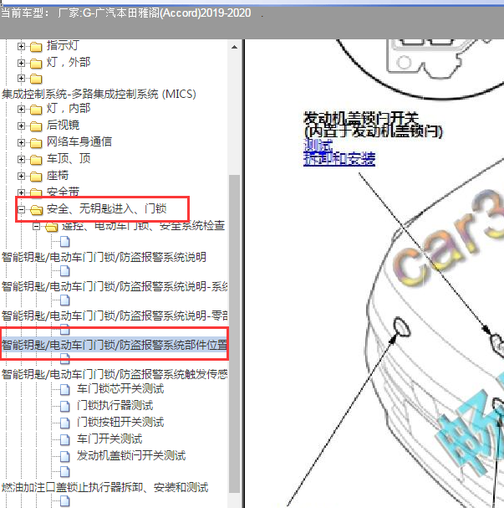Viewport: 504px width, 508px height.
Task: Click the 车顶、顶 folder icon
Action: [x=36, y=160]
